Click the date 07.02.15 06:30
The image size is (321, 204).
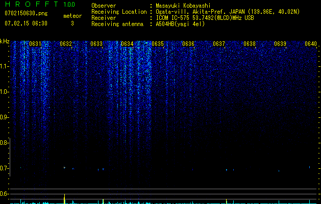26,23
